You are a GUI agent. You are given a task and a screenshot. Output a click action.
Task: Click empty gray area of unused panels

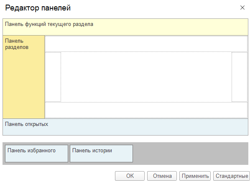pyautogui.click(x=190, y=154)
